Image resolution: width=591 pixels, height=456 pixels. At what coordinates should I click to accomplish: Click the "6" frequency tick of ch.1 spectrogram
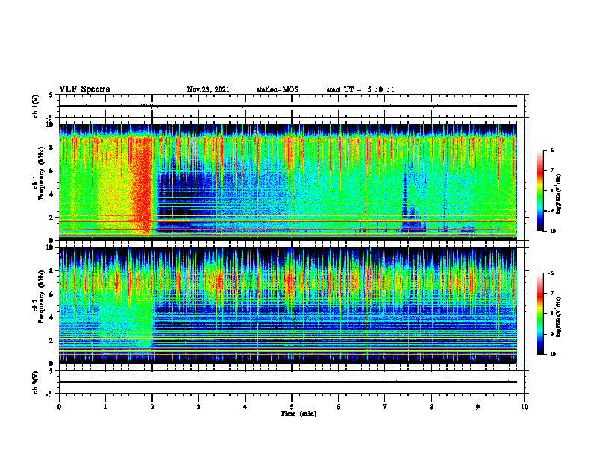(53, 171)
